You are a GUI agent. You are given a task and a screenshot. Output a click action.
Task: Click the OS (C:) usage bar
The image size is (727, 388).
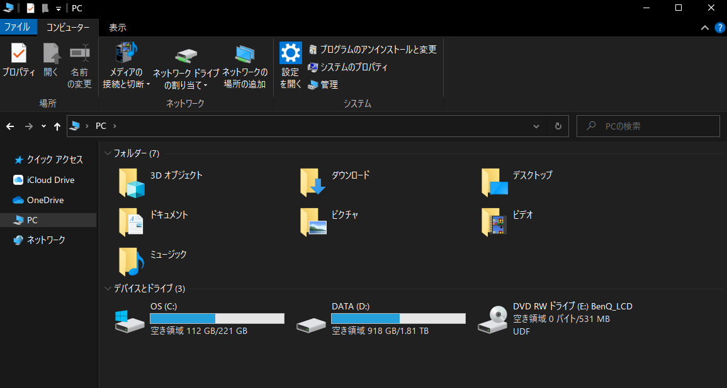pyautogui.click(x=217, y=319)
